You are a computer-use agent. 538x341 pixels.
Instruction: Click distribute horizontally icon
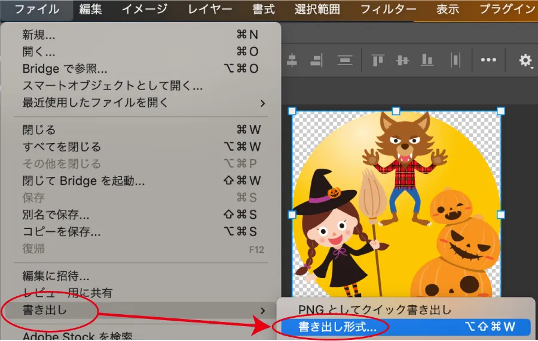pos(456,60)
